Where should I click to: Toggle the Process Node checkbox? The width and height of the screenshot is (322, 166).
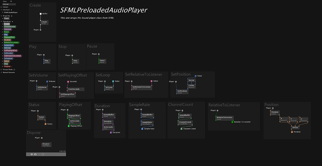coord(14,70)
